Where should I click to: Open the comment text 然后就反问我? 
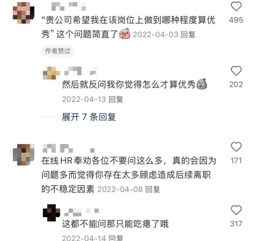tap(129, 84)
